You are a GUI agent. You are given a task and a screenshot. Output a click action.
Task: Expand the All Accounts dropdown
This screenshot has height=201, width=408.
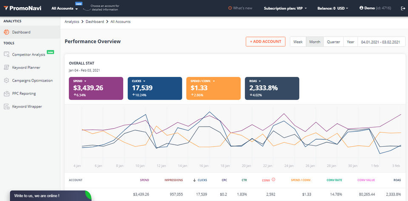point(65,8)
